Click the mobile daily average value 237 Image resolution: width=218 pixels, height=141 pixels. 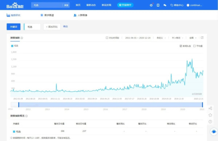84,131
